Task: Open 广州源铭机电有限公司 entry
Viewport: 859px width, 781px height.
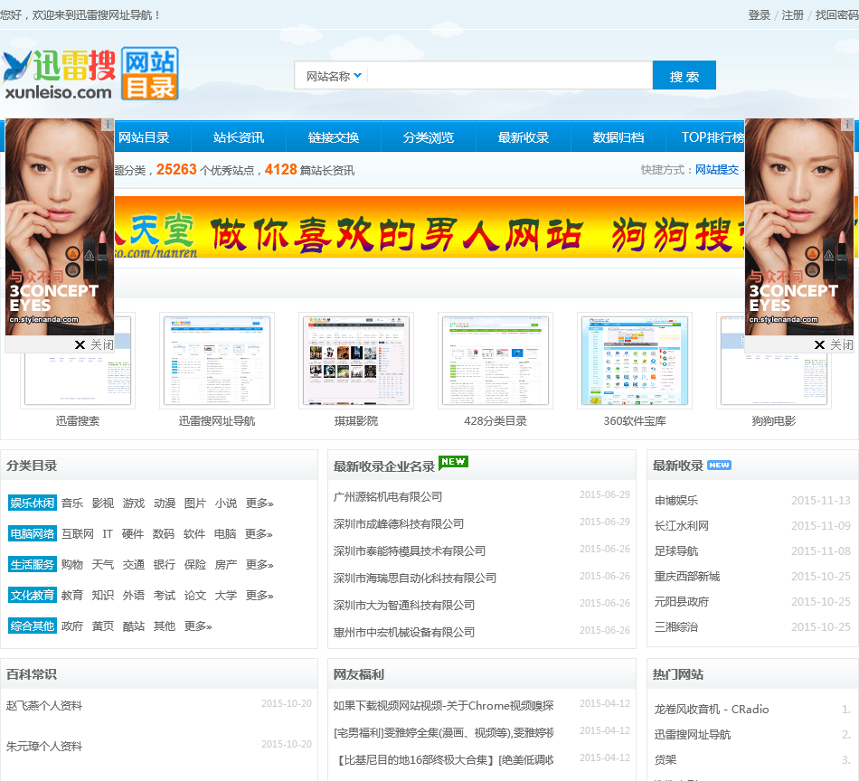Action: coord(388,496)
